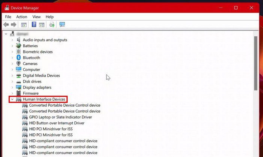Click the monitor icon to scan for hardware changes
The image size is (263, 157).
coord(62,25)
